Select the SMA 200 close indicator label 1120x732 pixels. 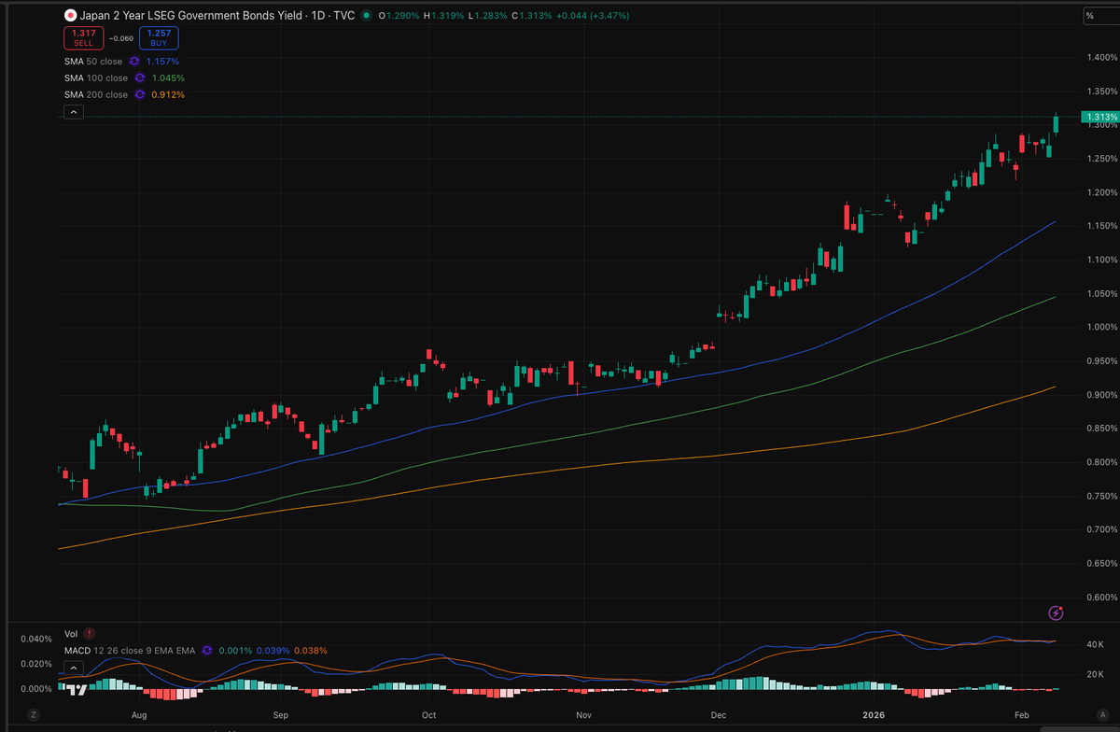click(x=96, y=94)
